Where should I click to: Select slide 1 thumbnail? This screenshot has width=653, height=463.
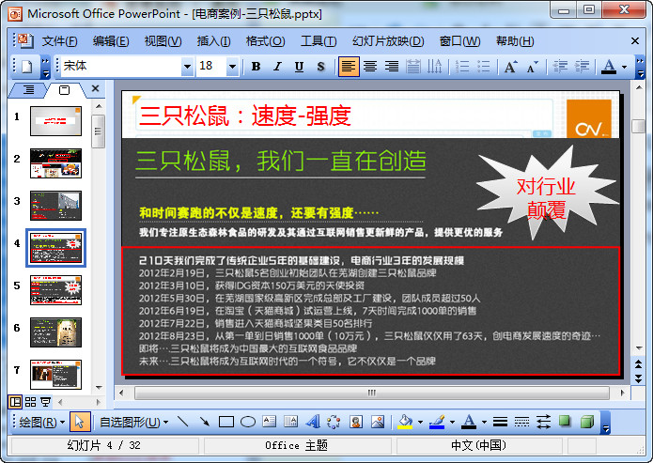55,121
